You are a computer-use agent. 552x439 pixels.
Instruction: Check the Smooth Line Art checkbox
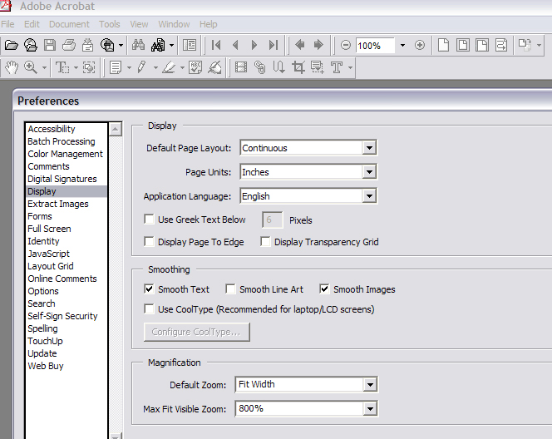pyautogui.click(x=230, y=289)
